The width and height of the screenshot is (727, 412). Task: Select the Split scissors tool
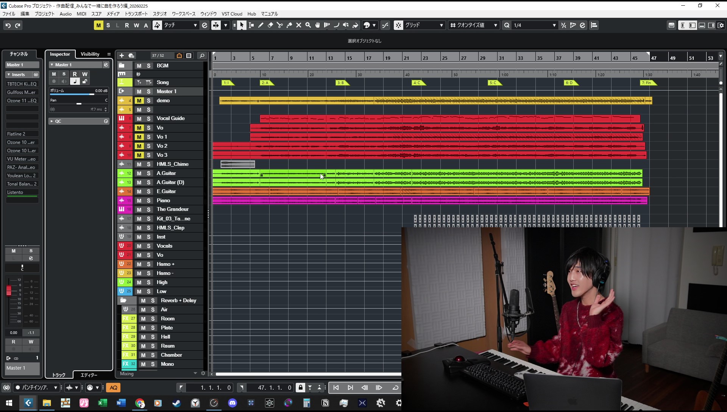pos(279,25)
